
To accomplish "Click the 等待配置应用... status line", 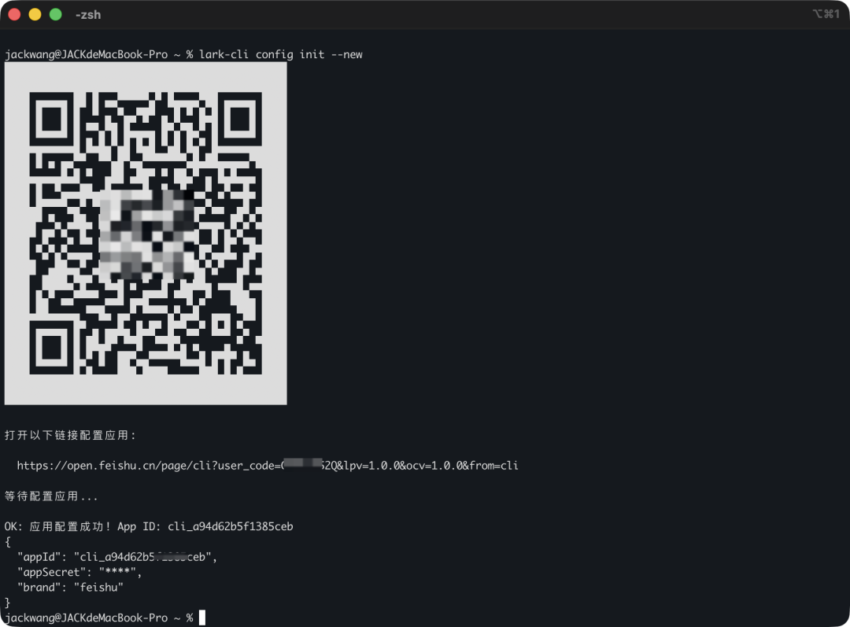I will 52,496.
